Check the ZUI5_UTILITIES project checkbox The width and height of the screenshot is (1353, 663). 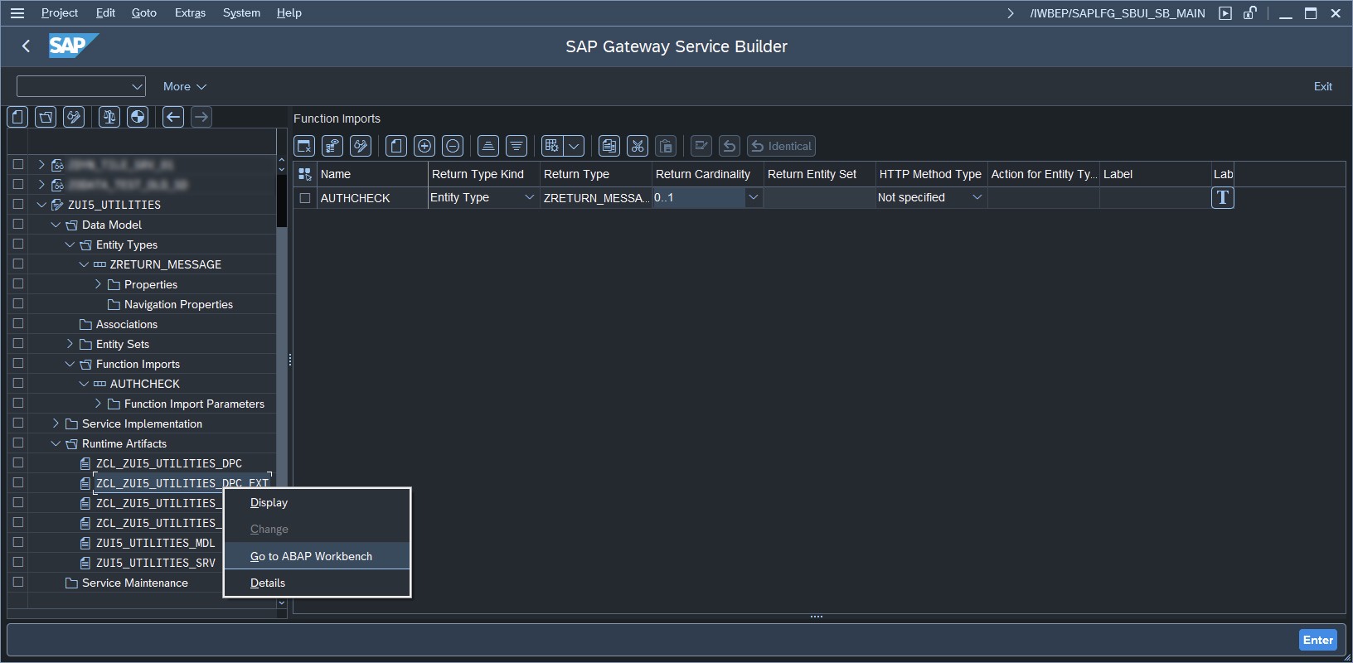tap(18, 204)
